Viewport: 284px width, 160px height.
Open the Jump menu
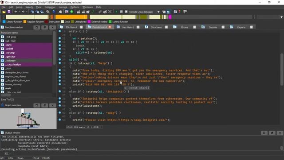click(19, 7)
